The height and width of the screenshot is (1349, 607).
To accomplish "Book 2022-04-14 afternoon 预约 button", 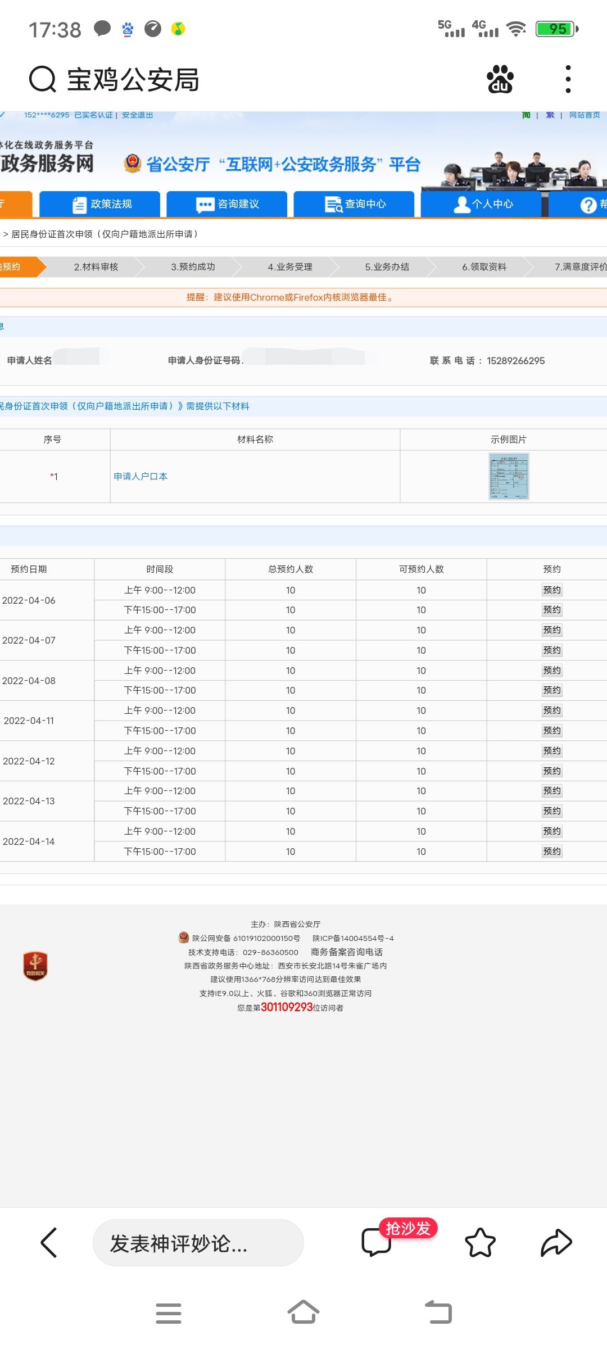I will [x=551, y=851].
